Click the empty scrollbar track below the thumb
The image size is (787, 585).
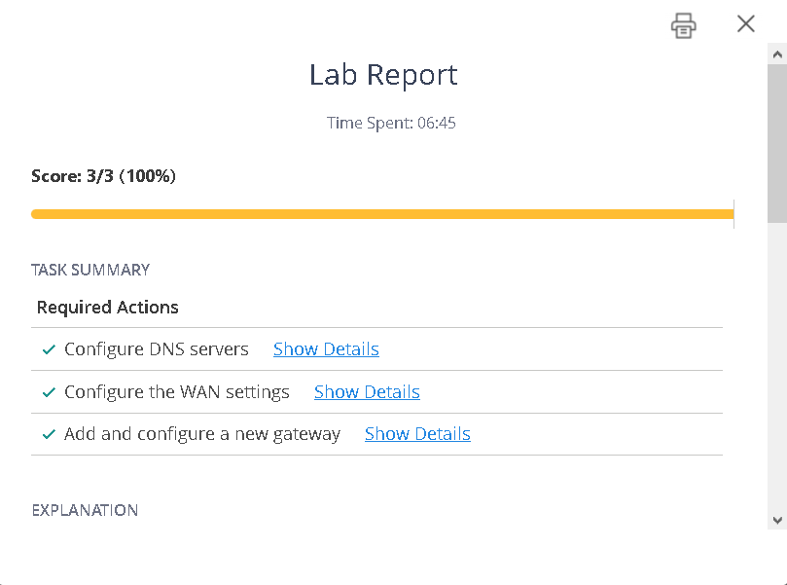pos(776,370)
